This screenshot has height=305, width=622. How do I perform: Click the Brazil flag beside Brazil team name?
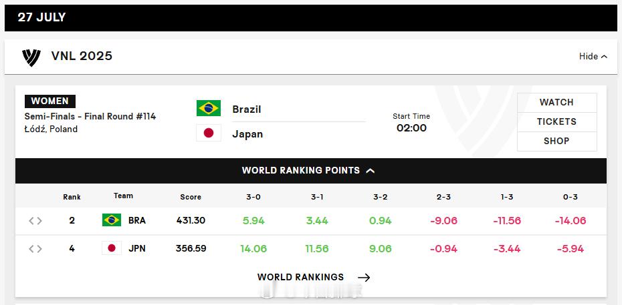tap(209, 108)
